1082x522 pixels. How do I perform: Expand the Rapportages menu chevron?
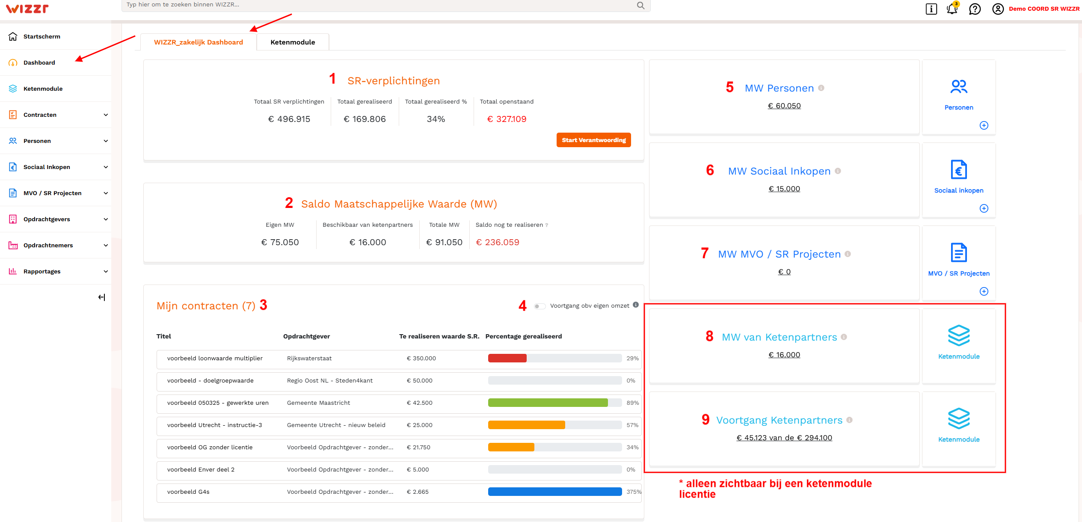pyautogui.click(x=106, y=271)
